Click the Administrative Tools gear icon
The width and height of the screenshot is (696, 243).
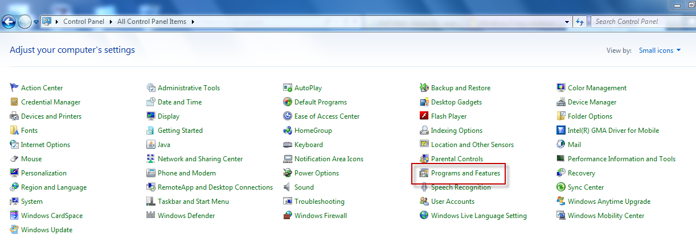(151, 87)
